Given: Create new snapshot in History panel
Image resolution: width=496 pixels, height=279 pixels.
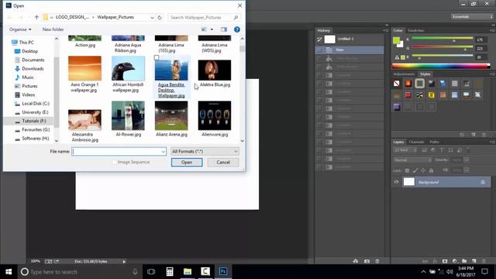Looking at the screenshot, I should tap(367, 261).
